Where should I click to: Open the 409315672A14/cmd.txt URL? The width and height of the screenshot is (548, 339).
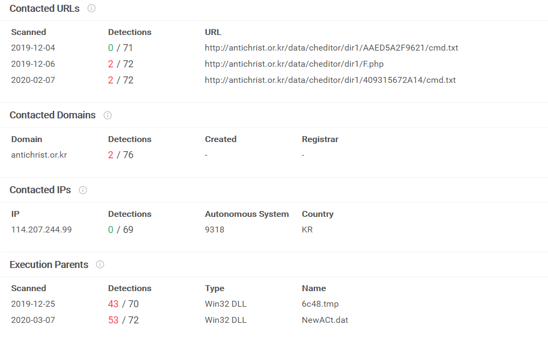330,80
